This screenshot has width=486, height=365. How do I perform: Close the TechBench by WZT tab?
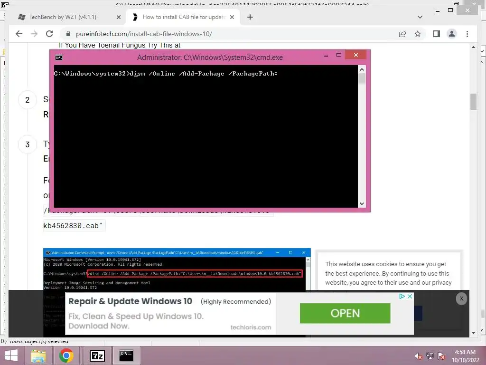(x=118, y=17)
